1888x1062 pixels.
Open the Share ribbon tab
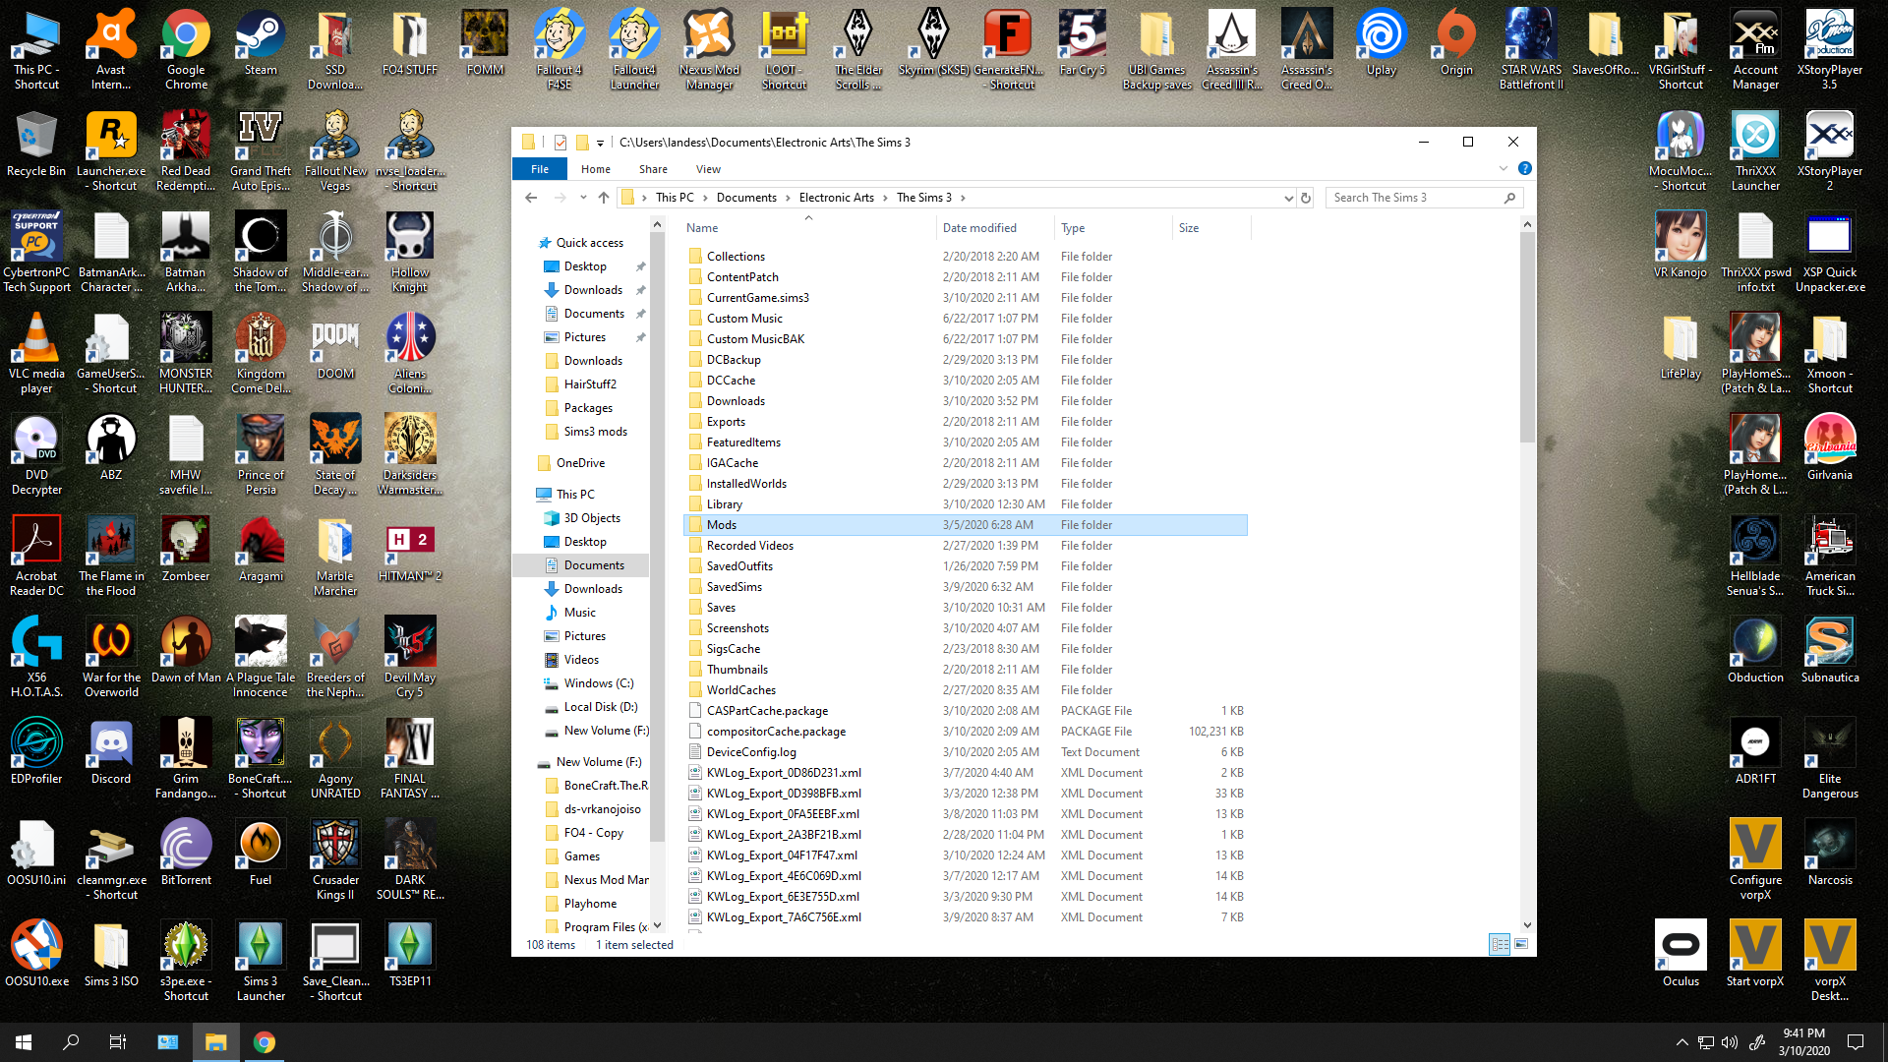tap(653, 169)
